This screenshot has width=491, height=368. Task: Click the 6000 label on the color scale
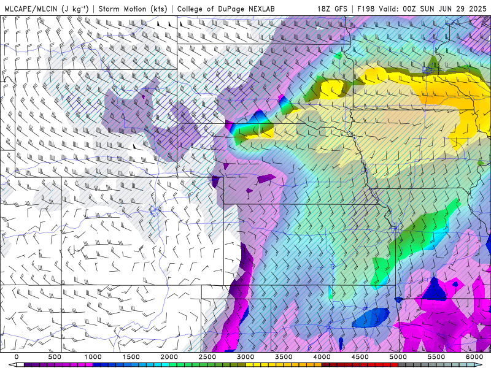click(x=475, y=357)
